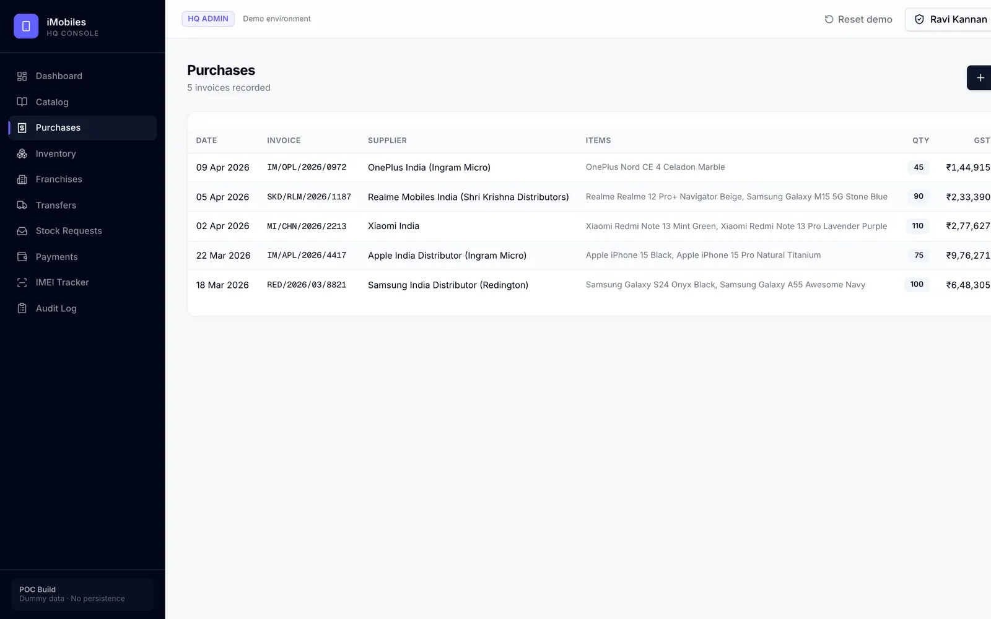Click the Payments wallet icon
991x619 pixels.
click(x=22, y=257)
